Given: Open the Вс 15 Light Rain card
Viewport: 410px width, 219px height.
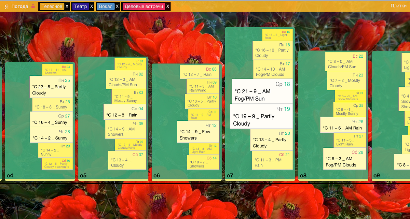Looking at the screenshot, I should pyautogui.click(x=277, y=35).
